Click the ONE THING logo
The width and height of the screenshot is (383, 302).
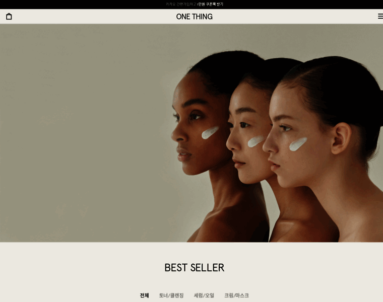click(194, 17)
